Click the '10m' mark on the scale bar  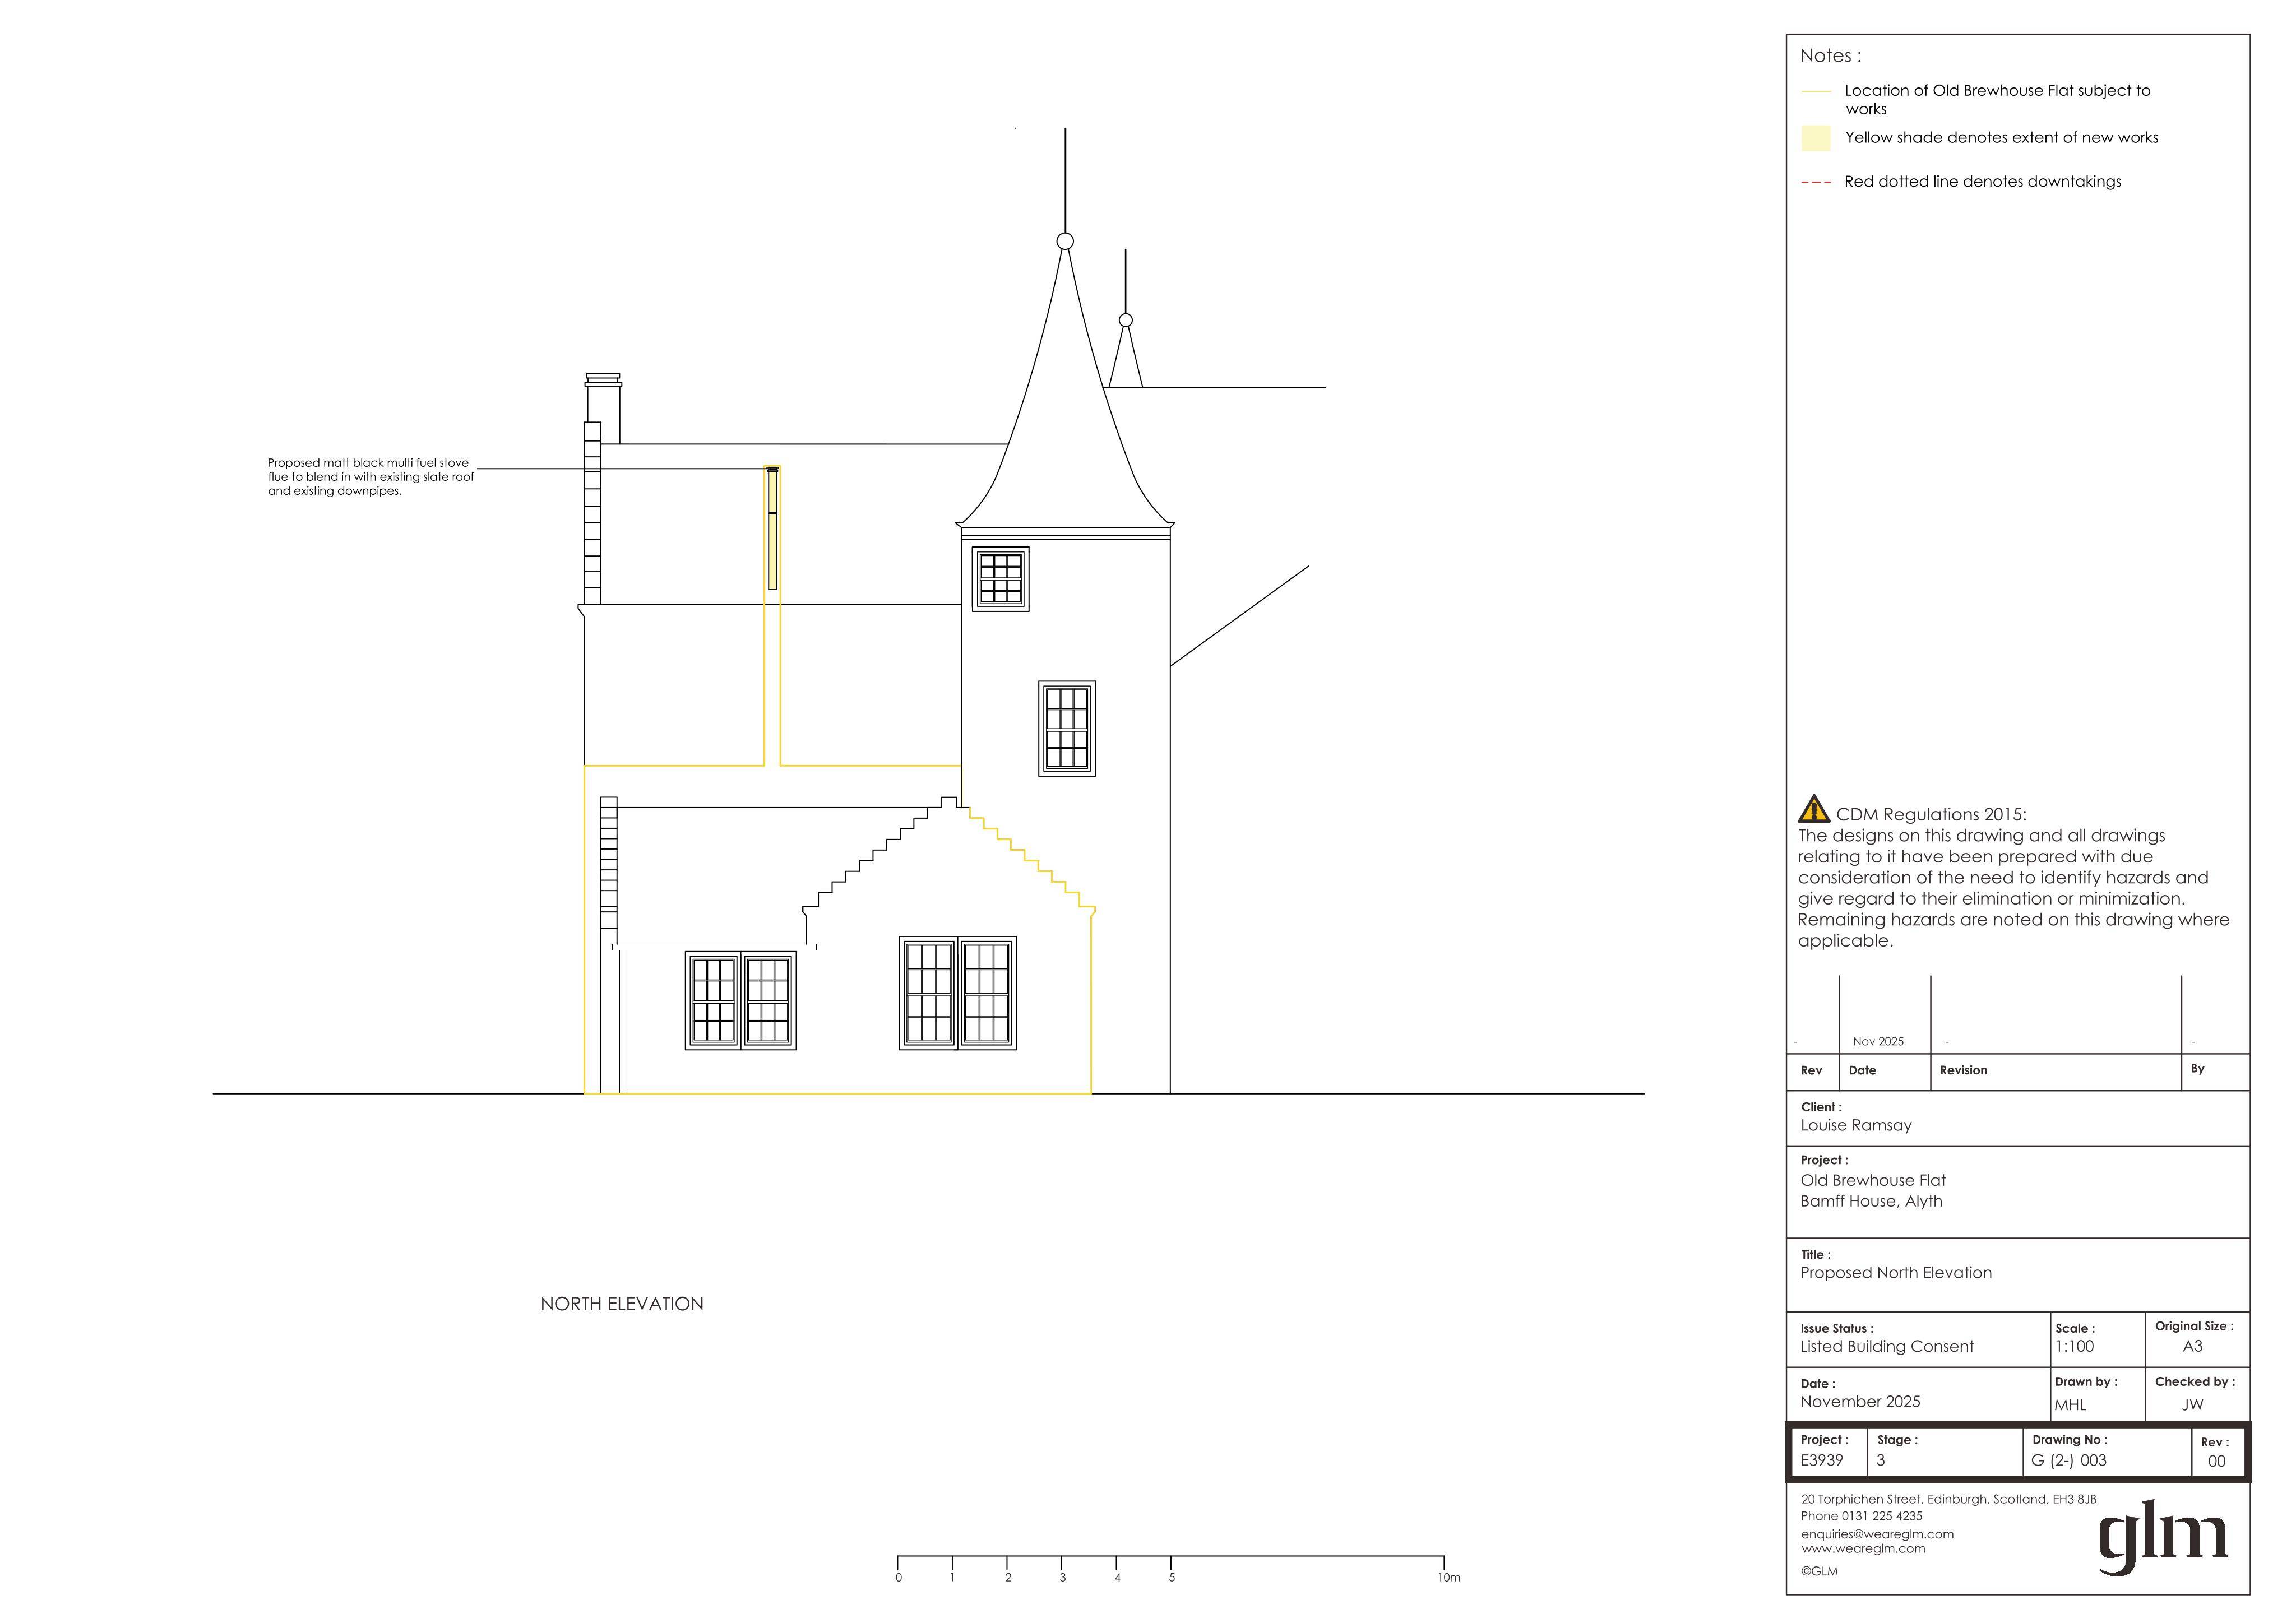point(1449,1577)
